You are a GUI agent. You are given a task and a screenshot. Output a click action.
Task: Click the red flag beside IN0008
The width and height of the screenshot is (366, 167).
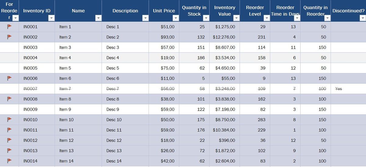point(9,99)
